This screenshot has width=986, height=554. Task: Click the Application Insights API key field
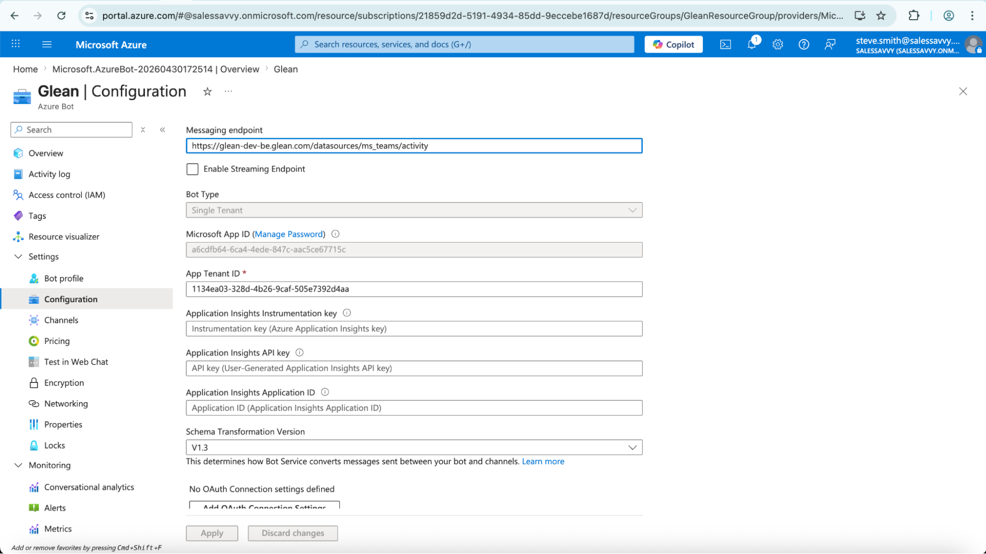[x=414, y=368]
